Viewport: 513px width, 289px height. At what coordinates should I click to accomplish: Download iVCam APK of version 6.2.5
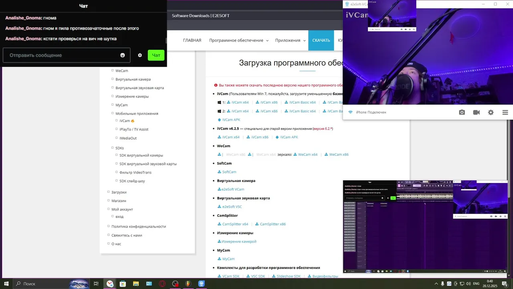click(x=287, y=137)
